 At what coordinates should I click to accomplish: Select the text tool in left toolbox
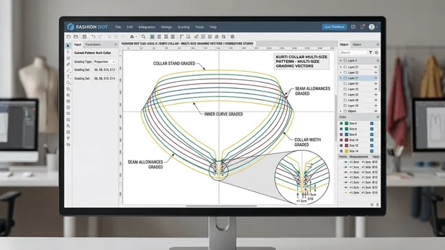pos(68,77)
